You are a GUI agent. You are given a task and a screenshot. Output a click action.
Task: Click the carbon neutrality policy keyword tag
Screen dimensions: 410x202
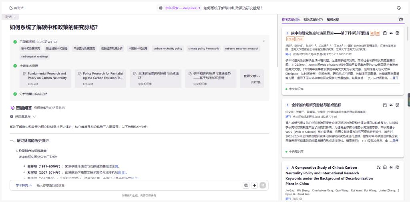click(168, 48)
